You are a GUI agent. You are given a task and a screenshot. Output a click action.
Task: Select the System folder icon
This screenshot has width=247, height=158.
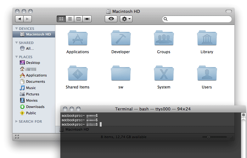point(164,73)
